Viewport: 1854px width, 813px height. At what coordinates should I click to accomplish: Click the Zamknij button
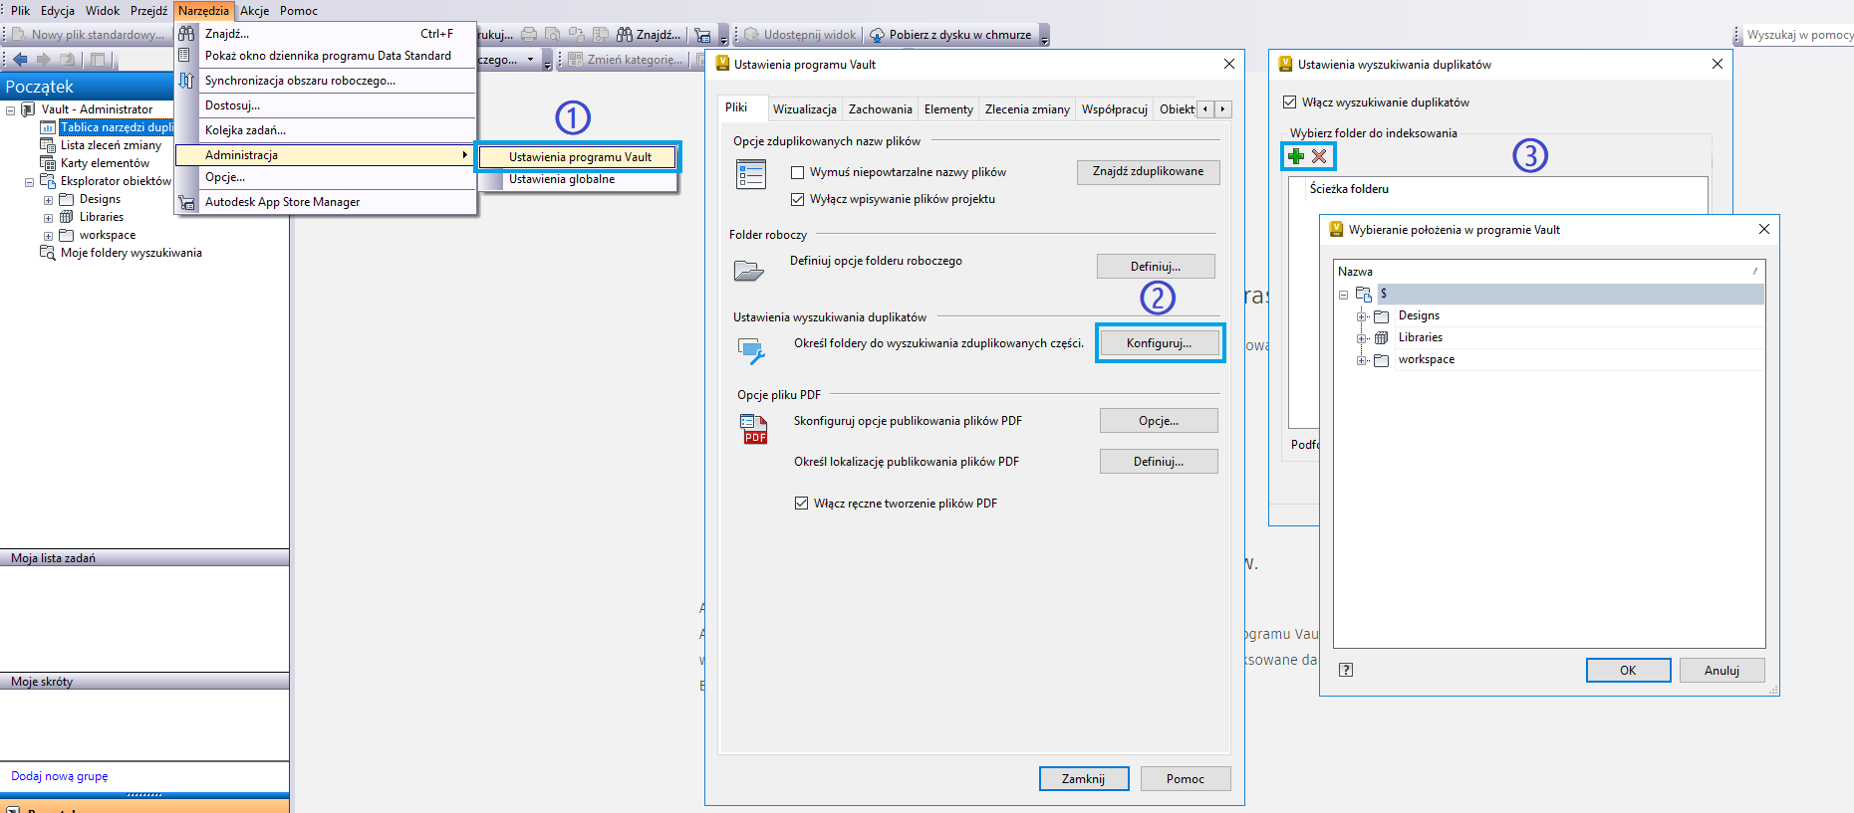tap(1084, 779)
